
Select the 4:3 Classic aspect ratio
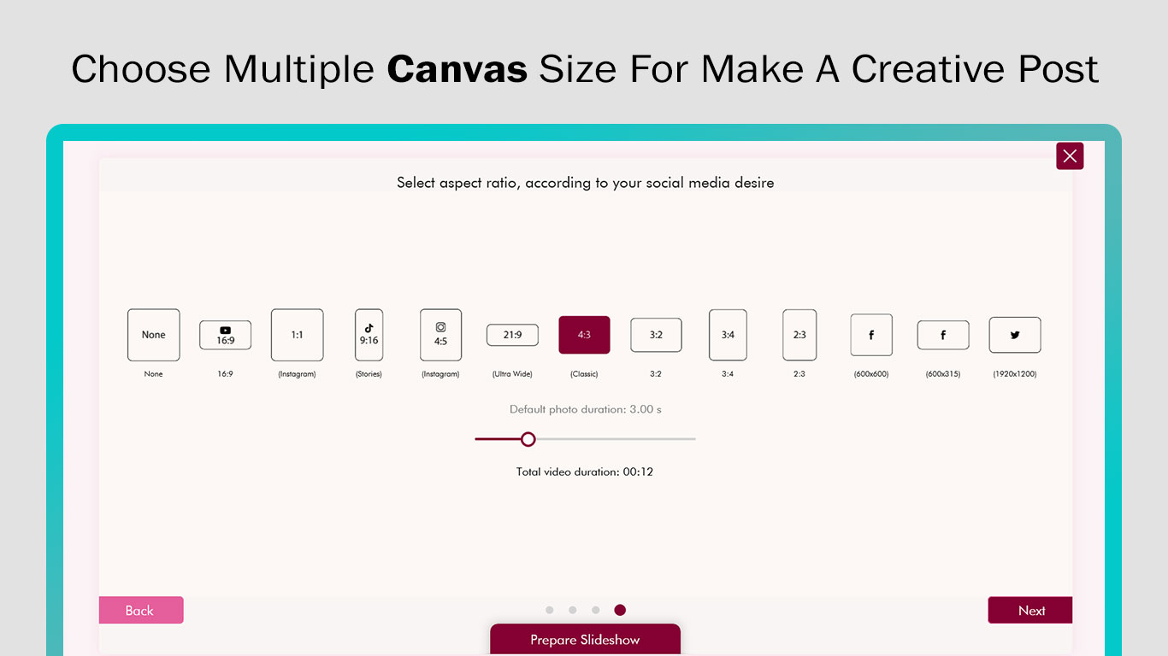click(584, 335)
